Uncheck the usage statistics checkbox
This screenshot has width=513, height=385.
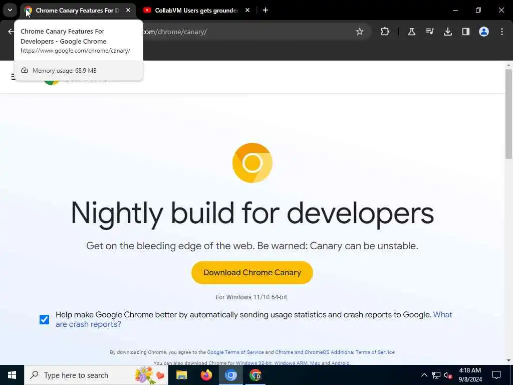[44, 319]
